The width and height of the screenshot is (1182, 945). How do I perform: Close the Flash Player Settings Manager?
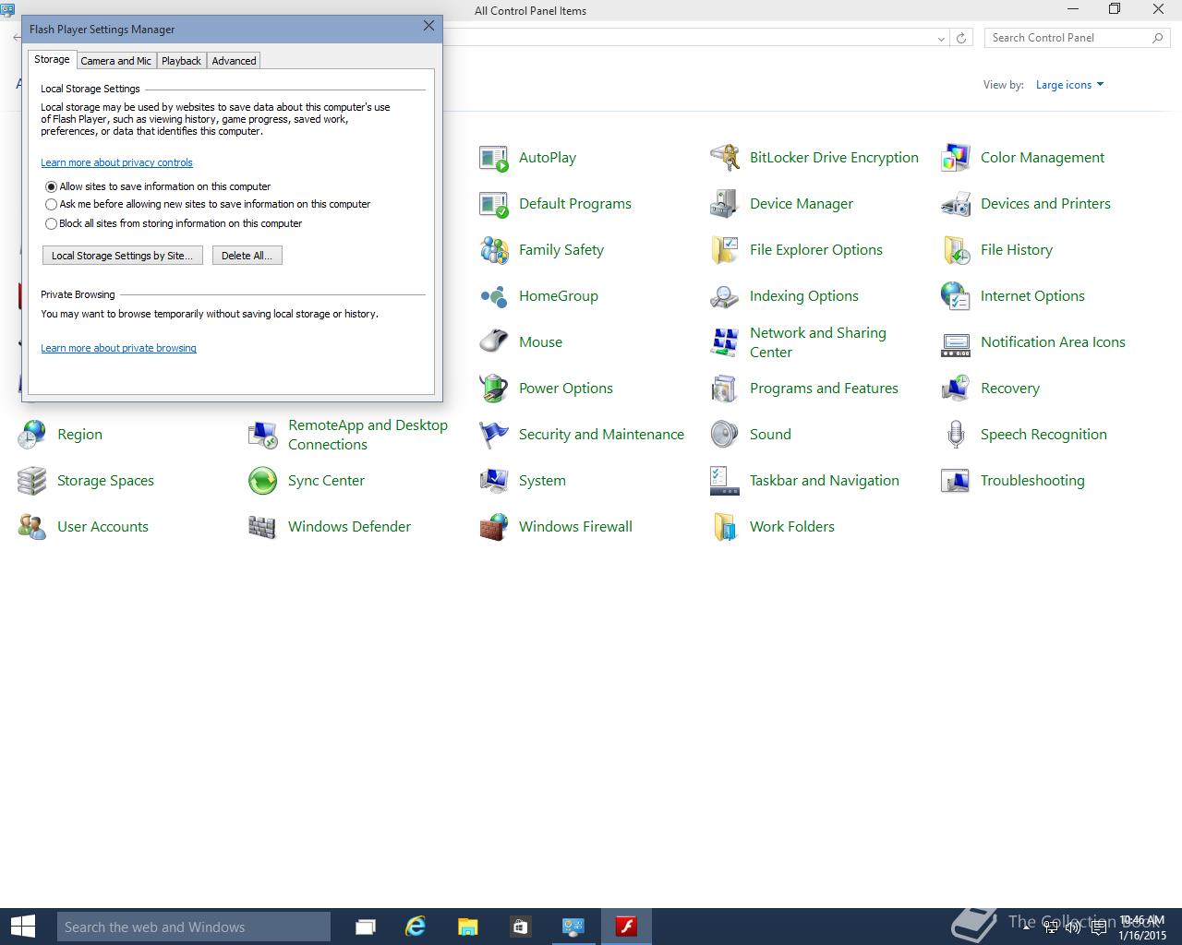tap(428, 27)
